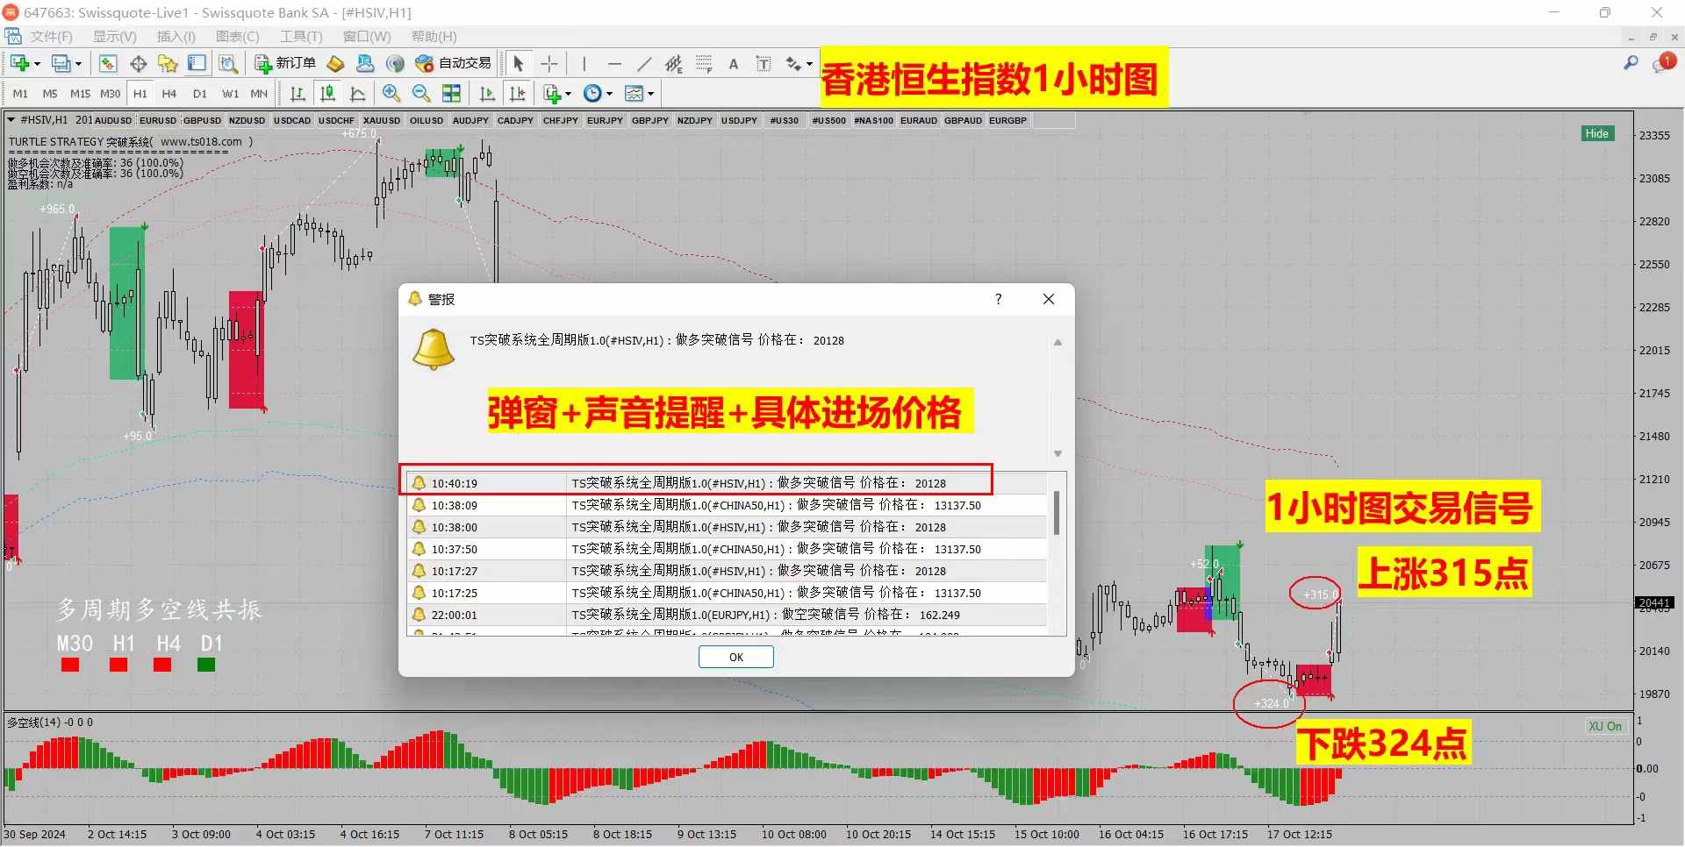
Task: Switch chart to candlestick style
Action: [327, 93]
